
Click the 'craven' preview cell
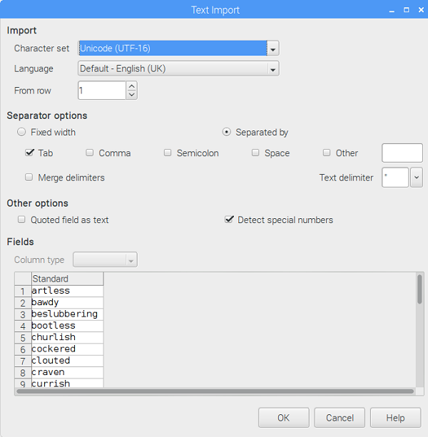click(68, 373)
